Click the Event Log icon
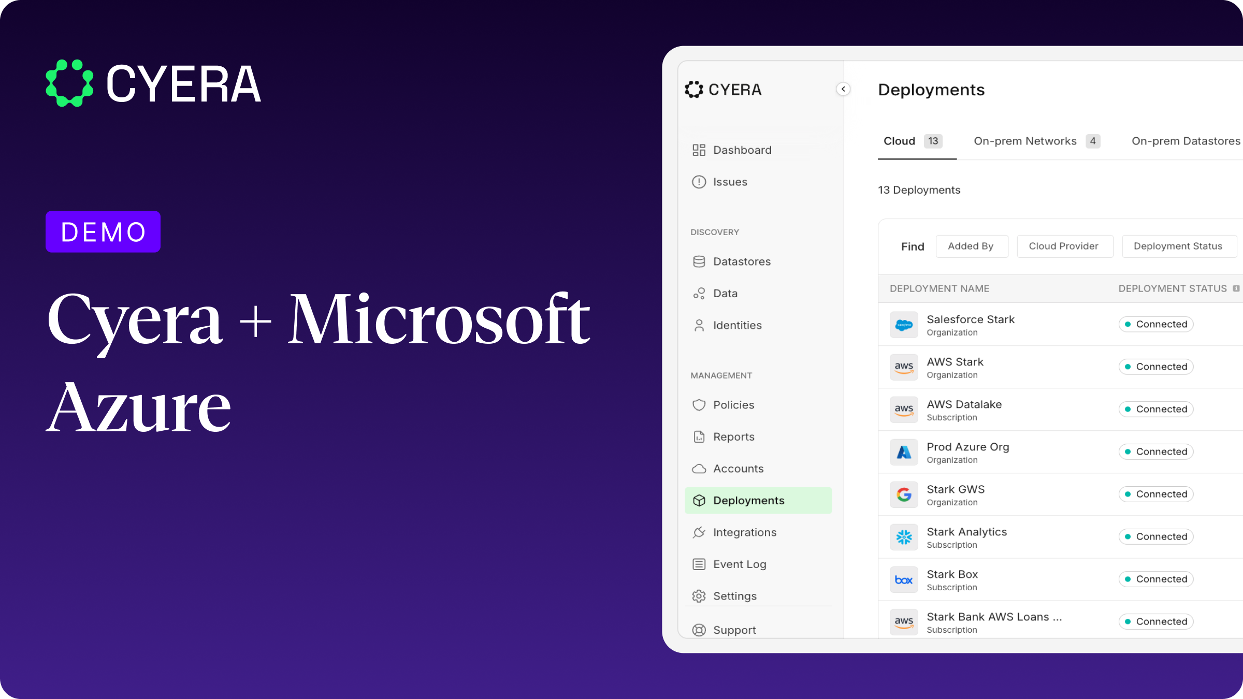 point(698,564)
